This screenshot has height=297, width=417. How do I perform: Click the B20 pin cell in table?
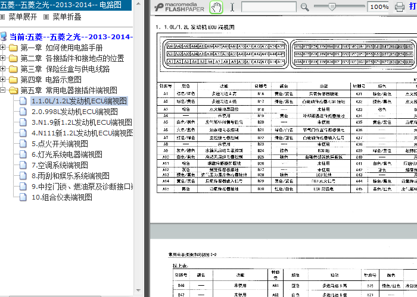[x=261, y=122]
